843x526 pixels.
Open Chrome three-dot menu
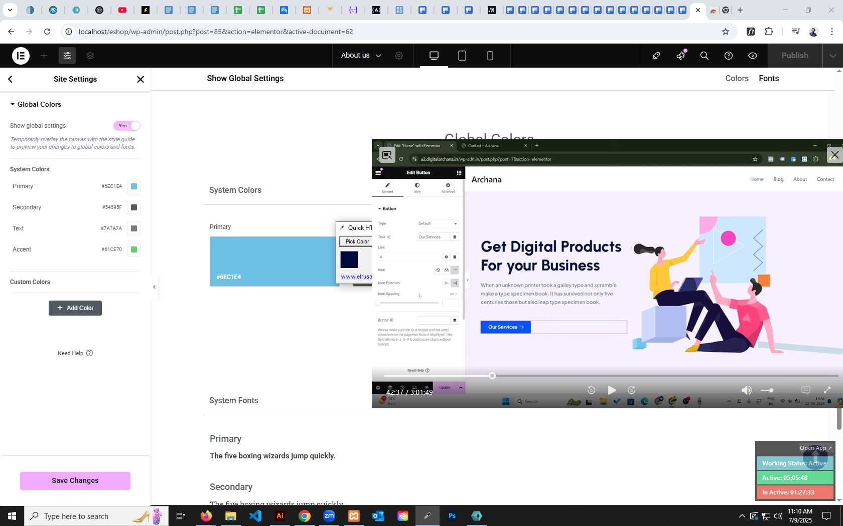[832, 32]
